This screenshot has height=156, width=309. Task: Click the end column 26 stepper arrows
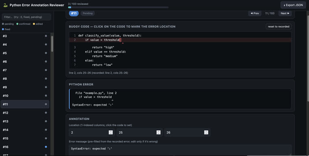click(206, 132)
